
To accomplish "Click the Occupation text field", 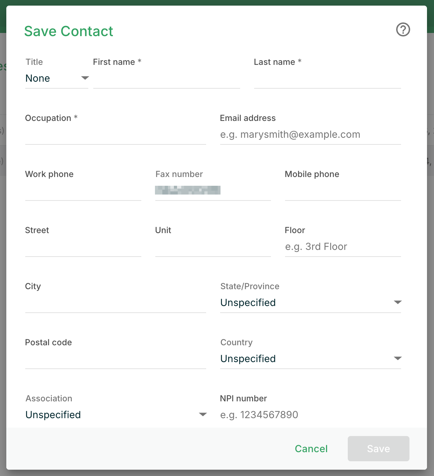I will pyautogui.click(x=115, y=135).
